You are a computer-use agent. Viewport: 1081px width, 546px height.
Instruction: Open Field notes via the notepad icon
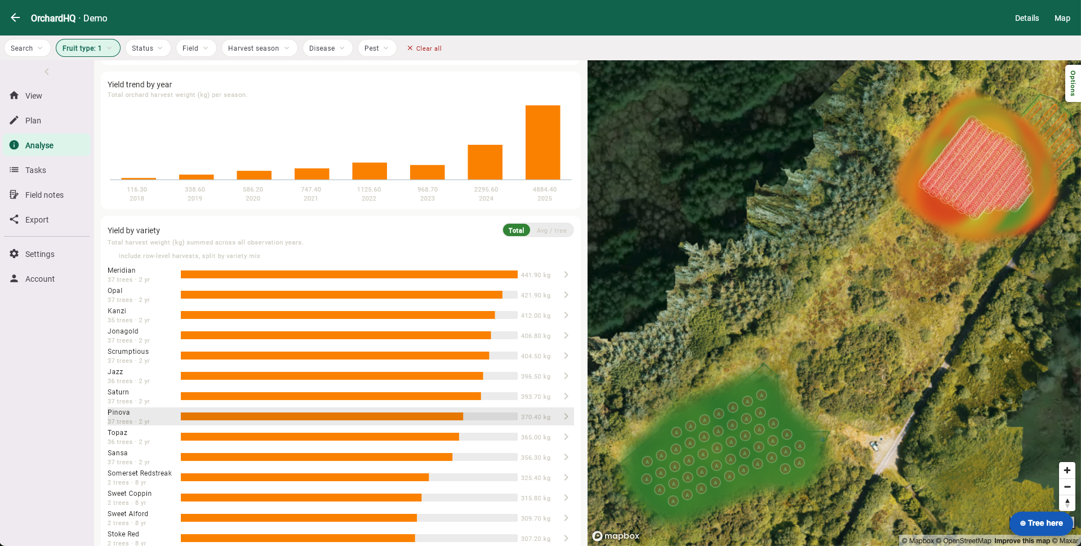[14, 195]
